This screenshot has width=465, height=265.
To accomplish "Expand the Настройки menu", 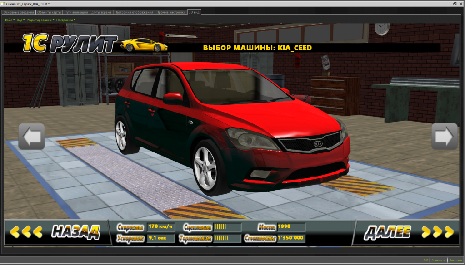I will click(x=65, y=20).
